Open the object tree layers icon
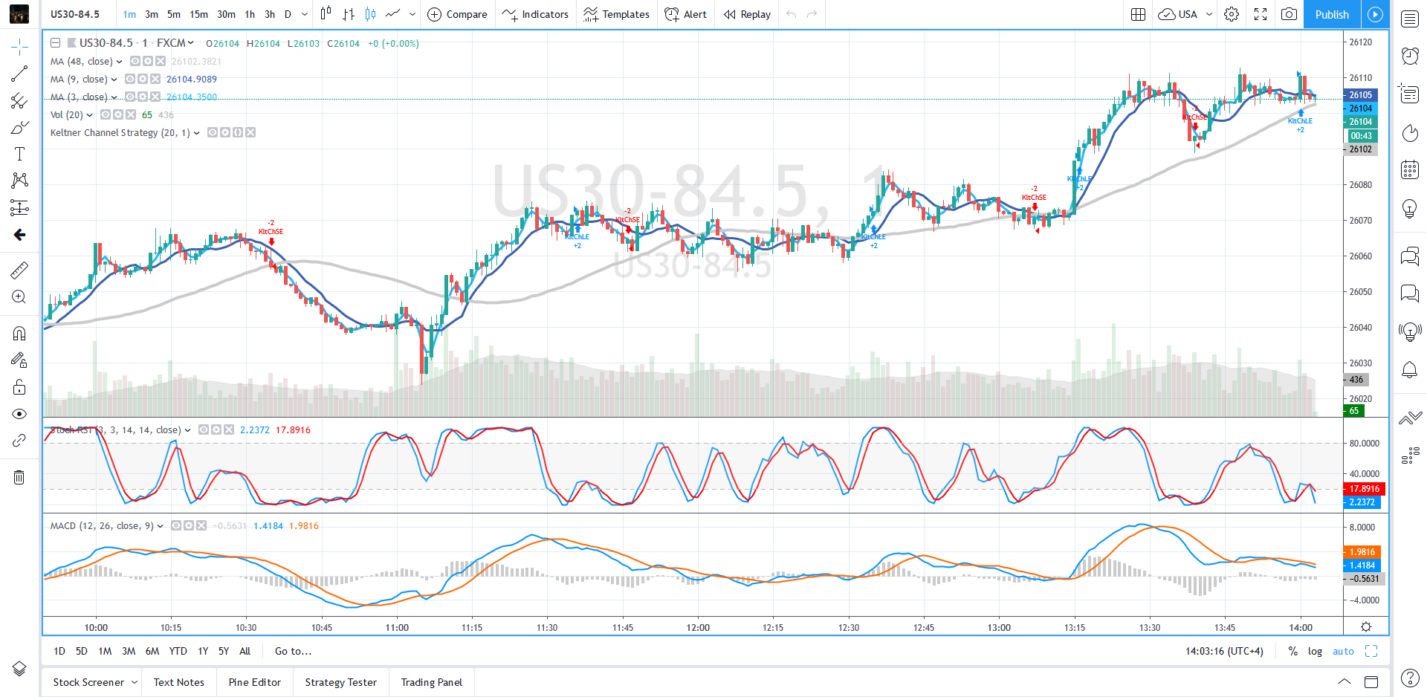This screenshot has height=697, width=1427. (x=19, y=669)
